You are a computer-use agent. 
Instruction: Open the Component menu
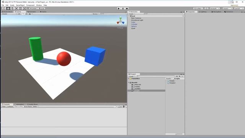[x=30, y=5]
